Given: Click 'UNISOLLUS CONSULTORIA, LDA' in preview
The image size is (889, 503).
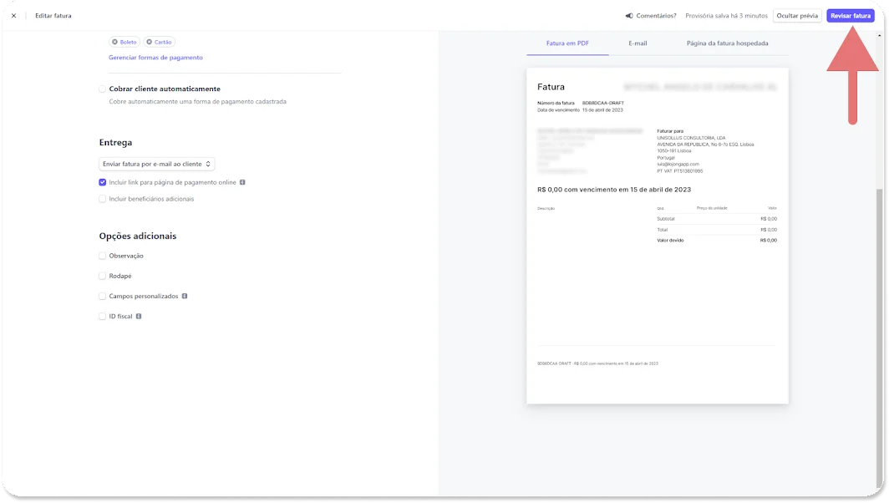Looking at the screenshot, I should point(691,138).
